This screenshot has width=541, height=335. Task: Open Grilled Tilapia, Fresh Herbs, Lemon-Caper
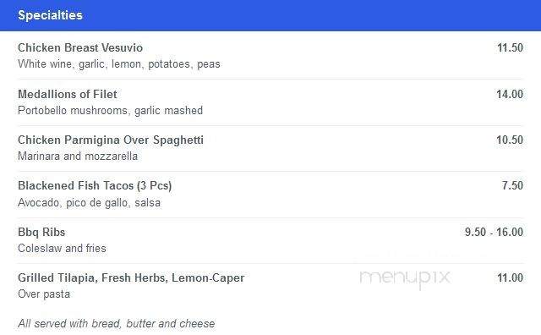(x=131, y=278)
